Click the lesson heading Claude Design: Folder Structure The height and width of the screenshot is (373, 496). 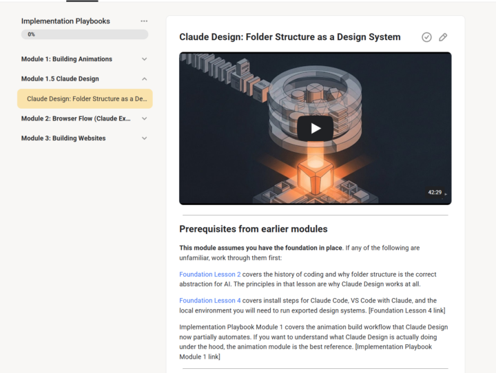tap(290, 37)
